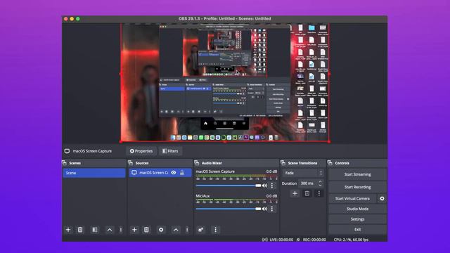Open the Sources panel three-dot menu
Viewport: 450px width, 253px height.
187,230
